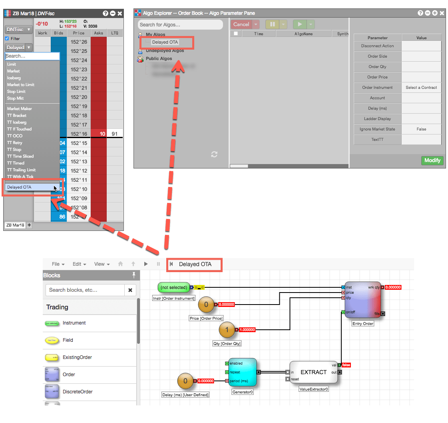The image size is (448, 423).
Task: Toggle select-all checkbox in Order Book header
Action: (x=236, y=34)
